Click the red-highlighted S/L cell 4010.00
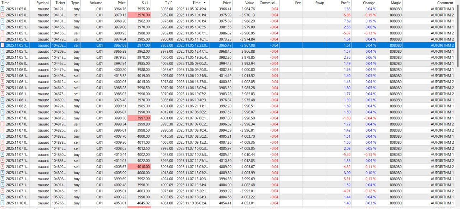This screenshot has width=460, height=209. (139, 167)
